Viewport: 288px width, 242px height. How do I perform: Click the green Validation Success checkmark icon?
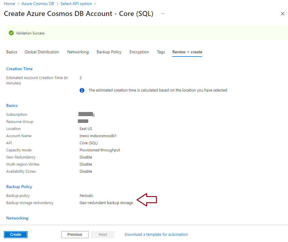coord(11,33)
